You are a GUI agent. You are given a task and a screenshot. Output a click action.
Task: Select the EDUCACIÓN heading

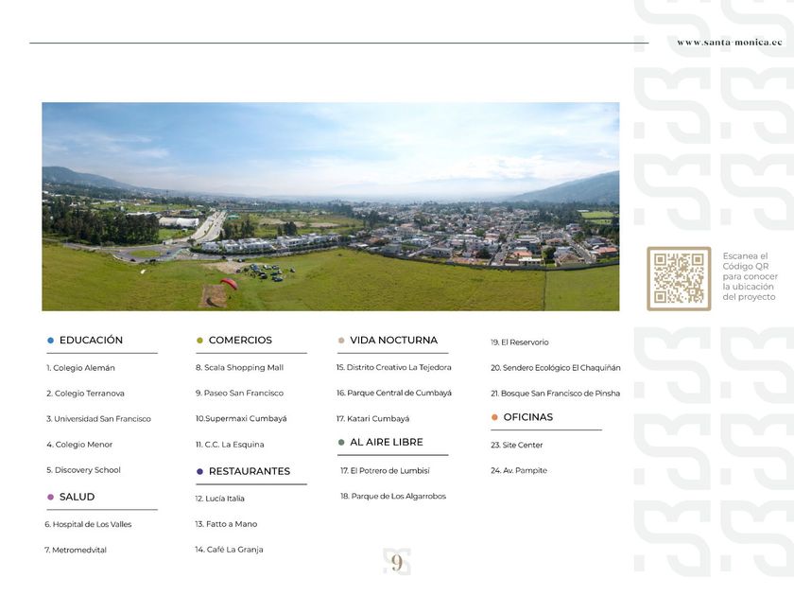point(91,340)
